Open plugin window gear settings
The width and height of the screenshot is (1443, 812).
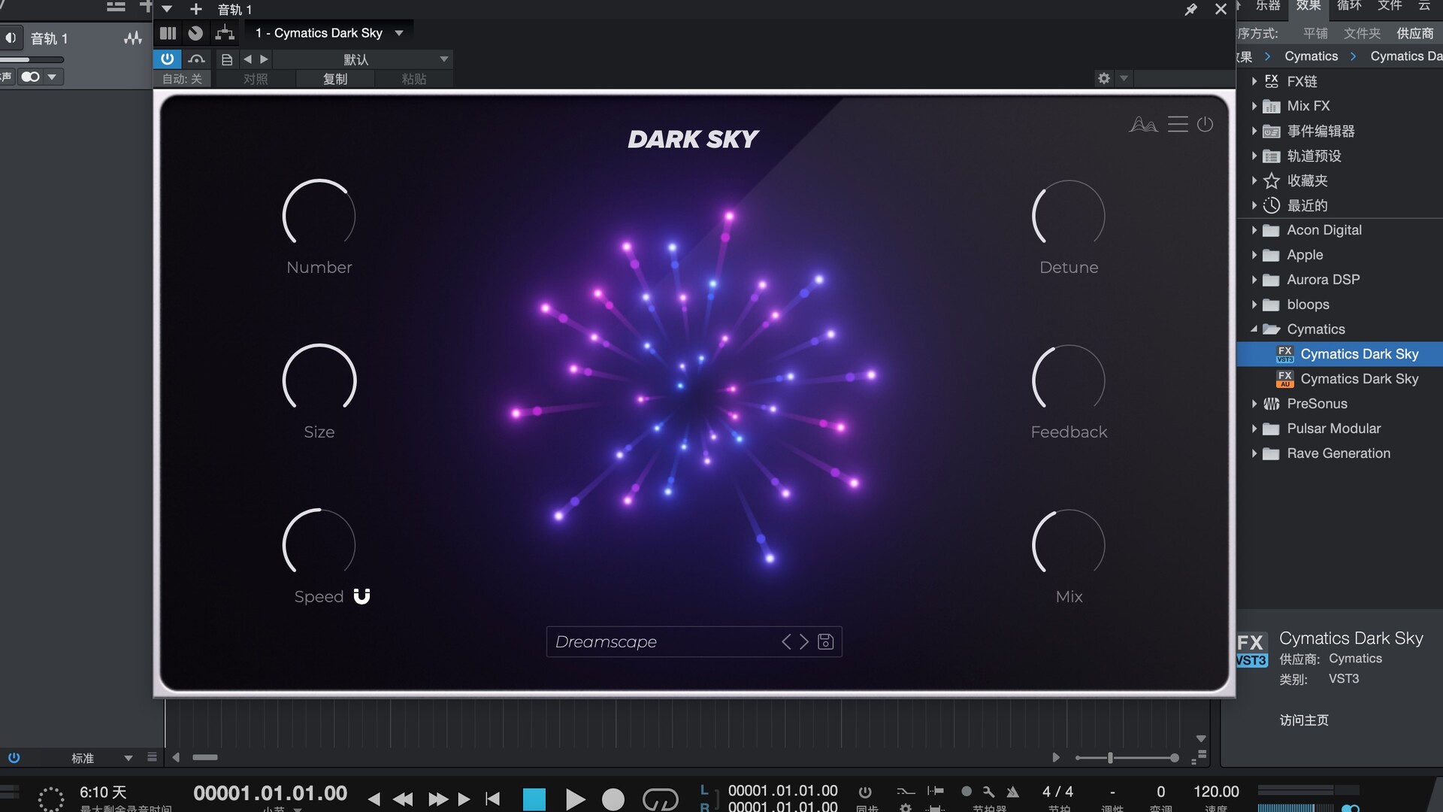[x=1104, y=78]
